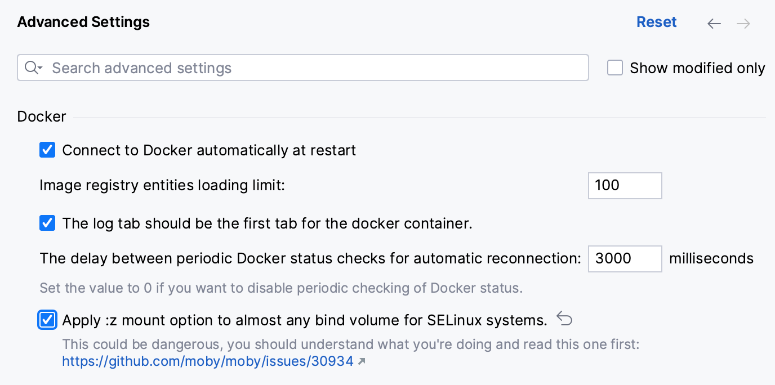775x385 pixels.
Task: Toggle the log tab first tab checkbox
Action: [47, 223]
